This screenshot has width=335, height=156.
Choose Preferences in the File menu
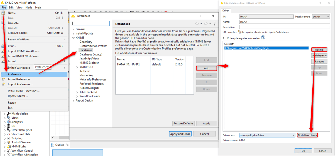click(34, 74)
